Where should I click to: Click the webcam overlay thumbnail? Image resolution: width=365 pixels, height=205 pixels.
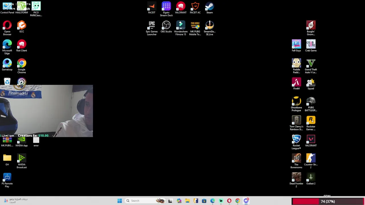tap(46, 111)
